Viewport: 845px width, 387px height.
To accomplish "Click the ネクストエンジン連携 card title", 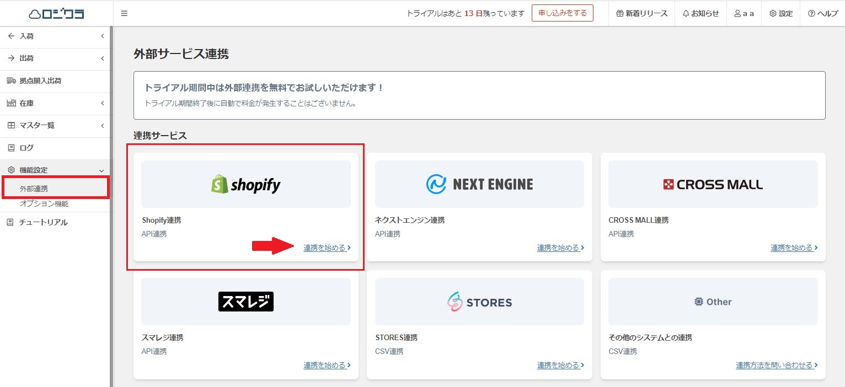I will click(x=410, y=220).
